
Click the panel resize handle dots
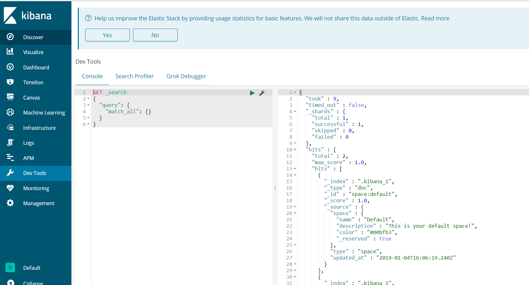(x=275, y=188)
